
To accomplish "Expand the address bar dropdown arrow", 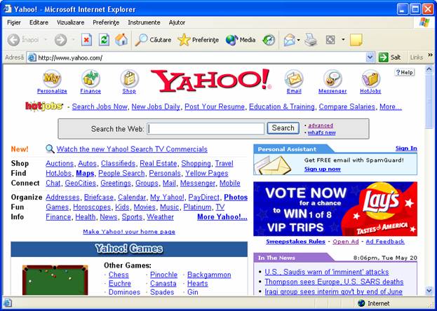I will click(x=370, y=57).
